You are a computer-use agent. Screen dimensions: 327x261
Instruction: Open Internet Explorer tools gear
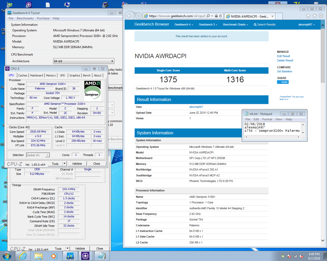click(321, 16)
